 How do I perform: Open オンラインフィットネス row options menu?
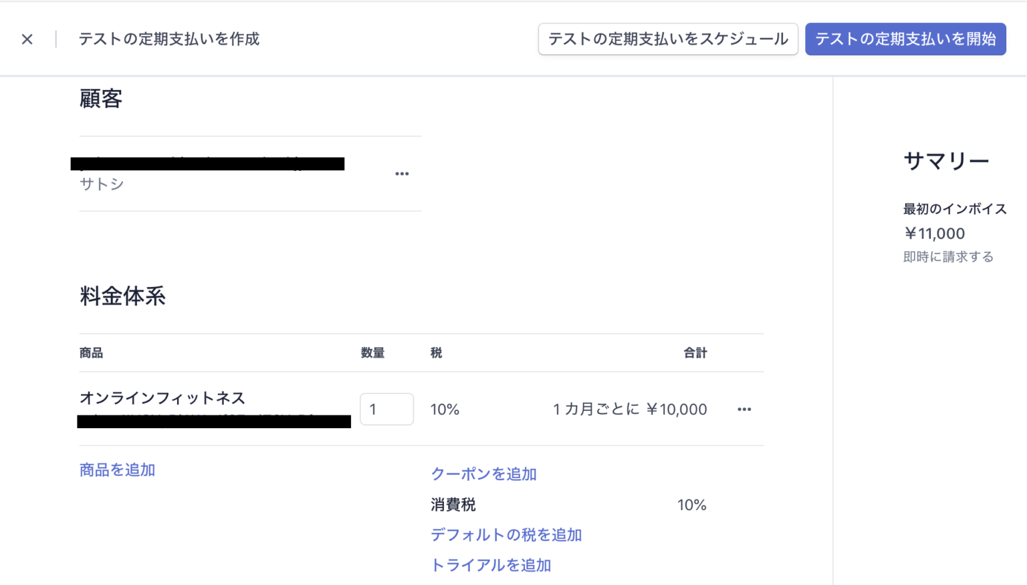coord(744,409)
